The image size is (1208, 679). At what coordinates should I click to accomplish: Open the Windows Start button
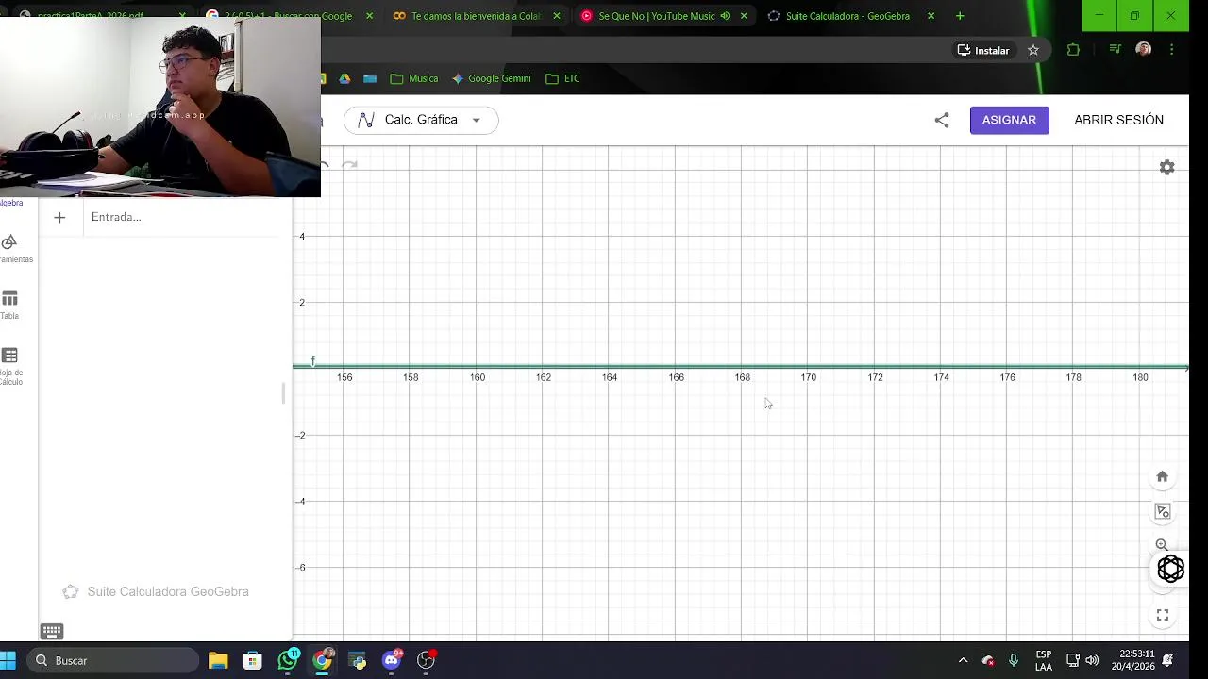pos(8,660)
